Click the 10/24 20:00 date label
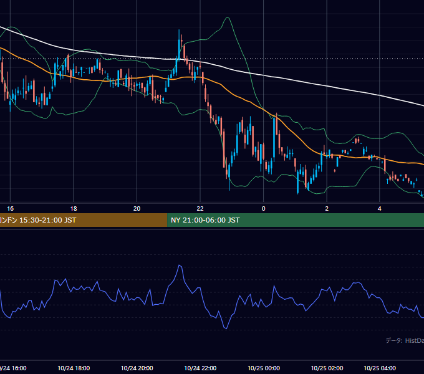Screen dimensions: 424x374 point(137,368)
